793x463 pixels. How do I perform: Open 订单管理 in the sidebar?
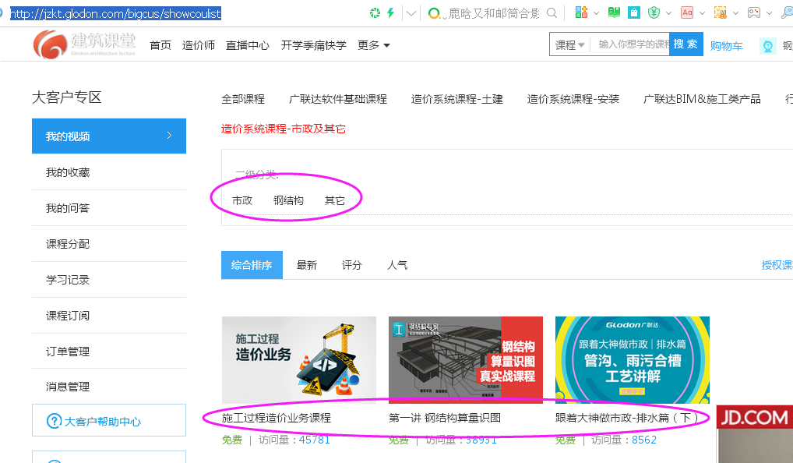68,352
